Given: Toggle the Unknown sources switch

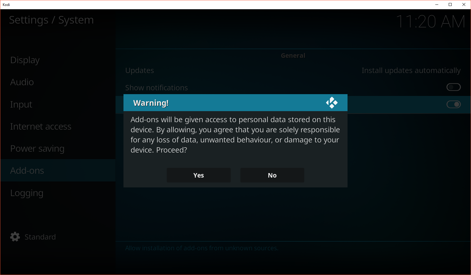Looking at the screenshot, I should click(x=453, y=104).
